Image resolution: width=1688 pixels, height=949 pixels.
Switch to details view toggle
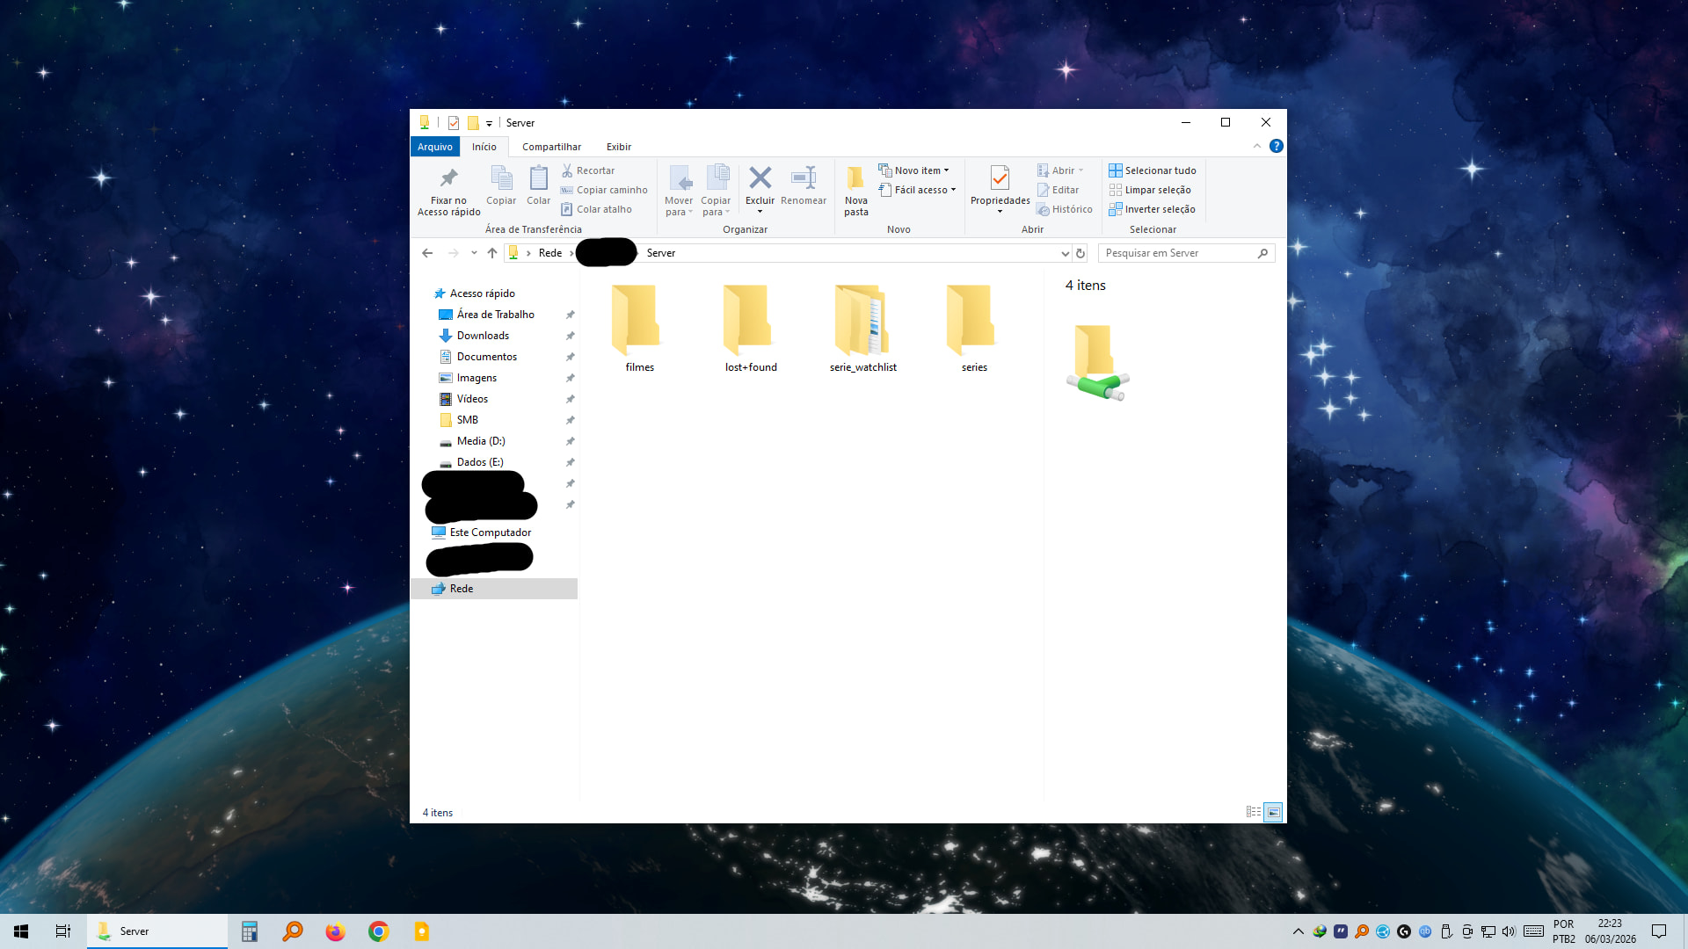pos(1254,812)
